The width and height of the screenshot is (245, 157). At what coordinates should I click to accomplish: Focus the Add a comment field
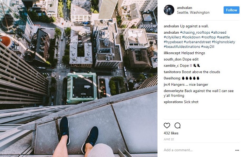coord(198,150)
